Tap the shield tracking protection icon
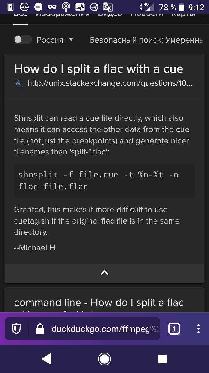The image size is (209, 373). point(16,329)
